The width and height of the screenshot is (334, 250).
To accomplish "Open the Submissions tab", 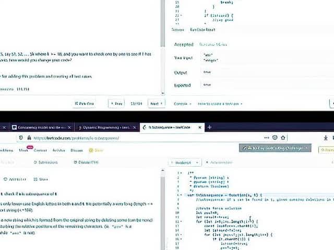I will tap(45, 162).
